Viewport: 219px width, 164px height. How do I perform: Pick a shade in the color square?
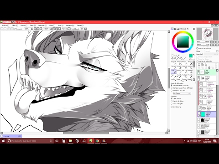coord(183,42)
